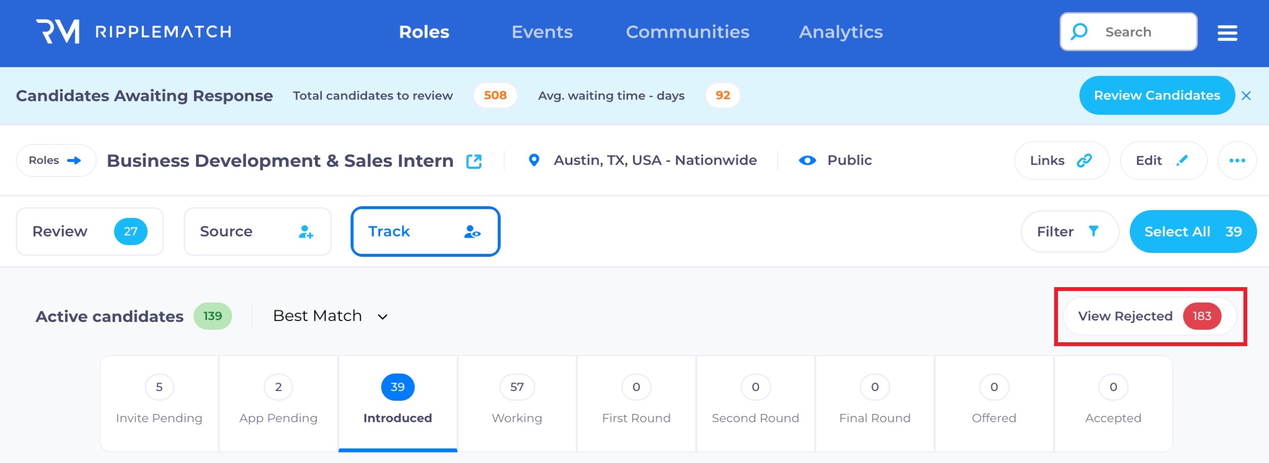Dismiss the Candidates Awaiting Response banner
Viewport: 1269px width, 463px height.
pos(1246,96)
